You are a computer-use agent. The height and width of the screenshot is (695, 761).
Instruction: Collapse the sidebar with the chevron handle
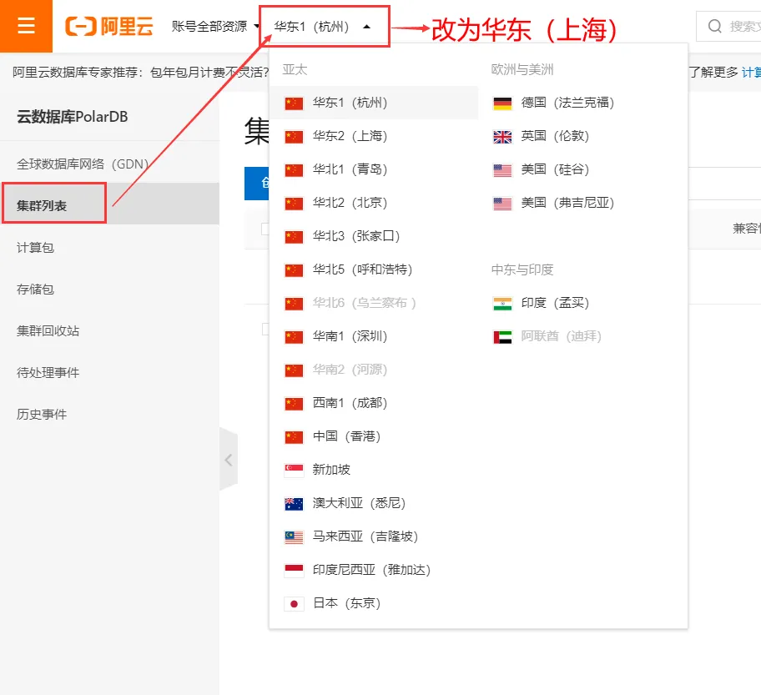pyautogui.click(x=229, y=460)
